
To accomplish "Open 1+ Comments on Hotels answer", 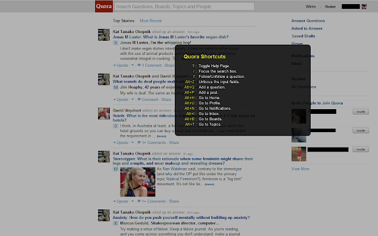I will coord(152,143).
